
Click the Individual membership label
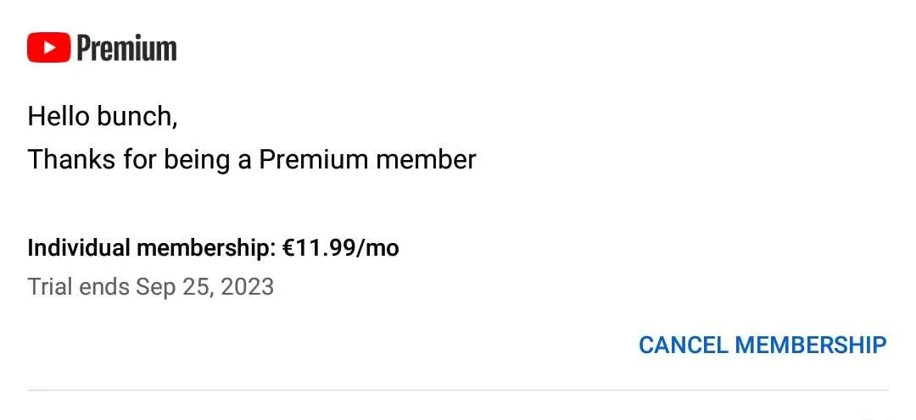pyautogui.click(x=151, y=248)
